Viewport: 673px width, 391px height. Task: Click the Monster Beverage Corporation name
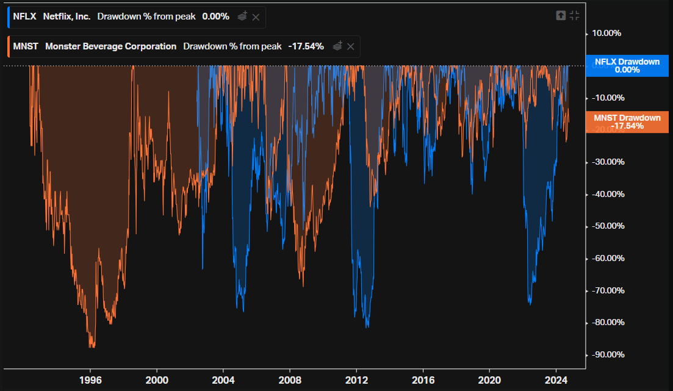tap(110, 46)
